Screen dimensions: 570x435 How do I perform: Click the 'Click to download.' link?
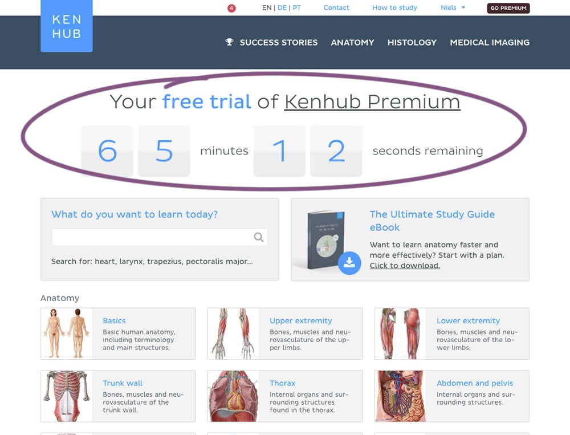coord(405,266)
